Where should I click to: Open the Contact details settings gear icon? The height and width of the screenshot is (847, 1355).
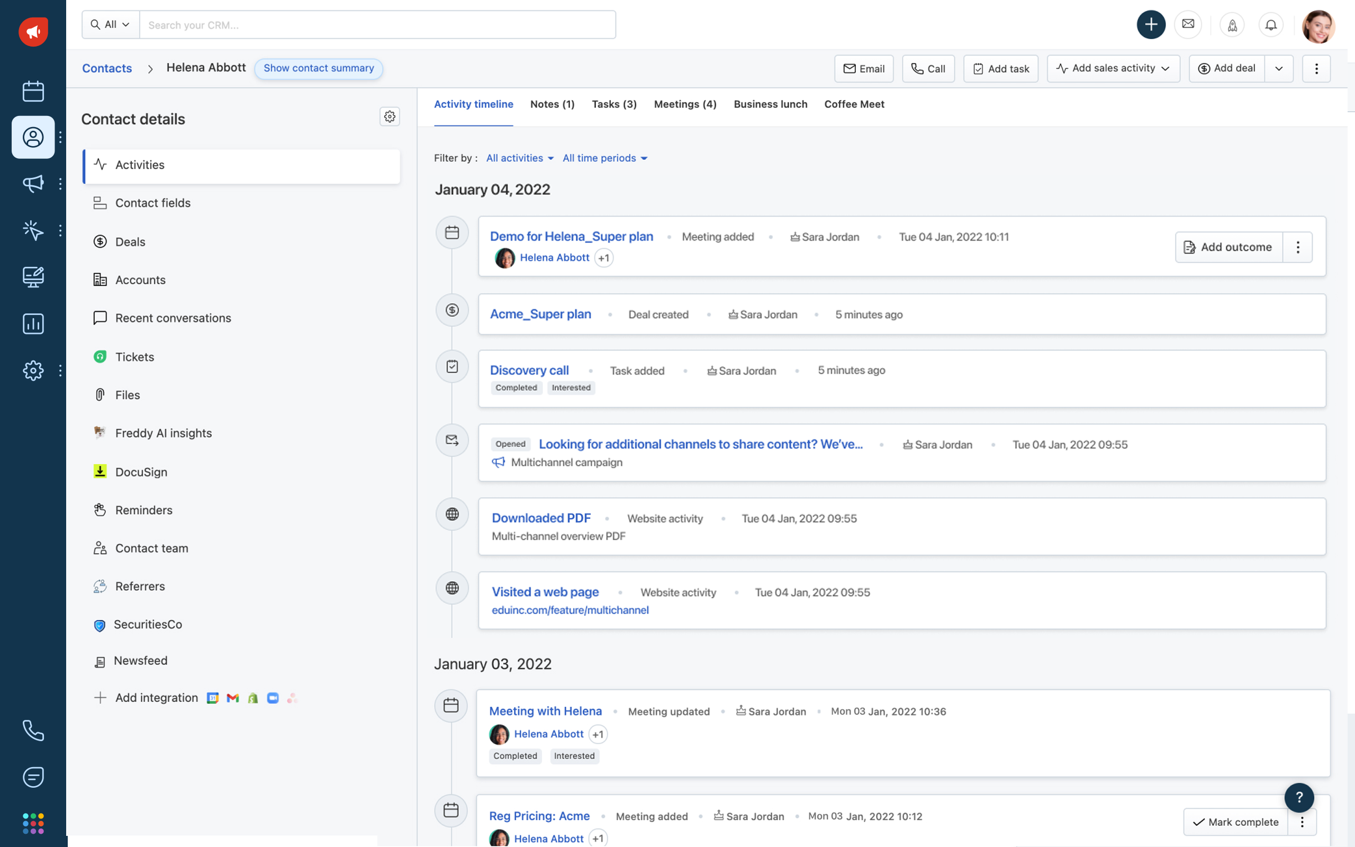click(x=390, y=116)
